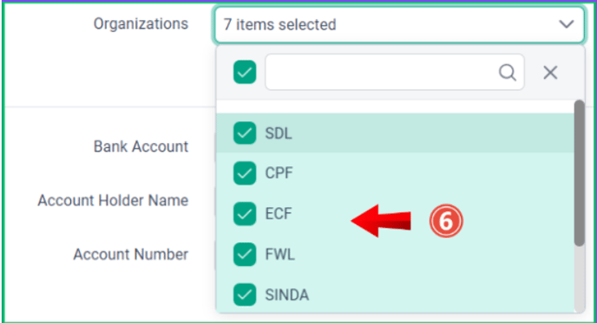Uncheck the CPF checkbox

coord(245,173)
